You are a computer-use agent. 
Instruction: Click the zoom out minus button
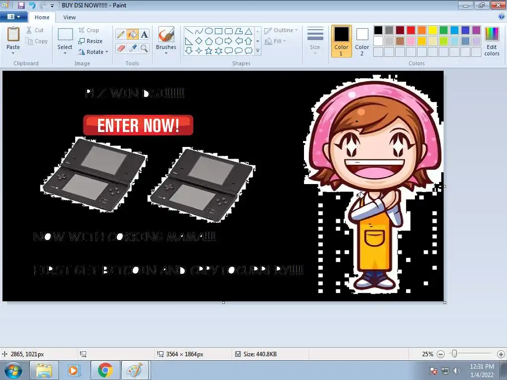click(x=440, y=354)
